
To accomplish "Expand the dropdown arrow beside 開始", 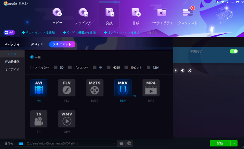I will click(x=234, y=143).
